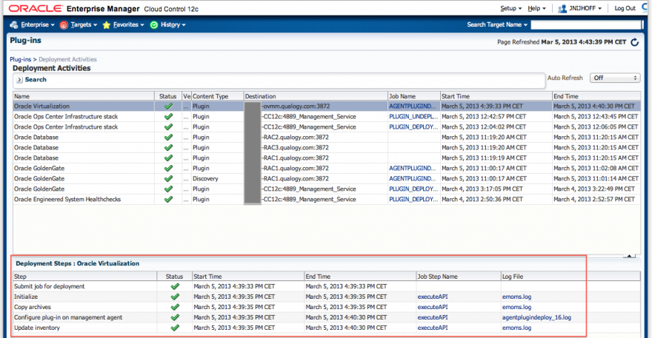This screenshot has width=652, height=338.
Task: Refresh the page with the refresh icon
Action: coord(634,42)
